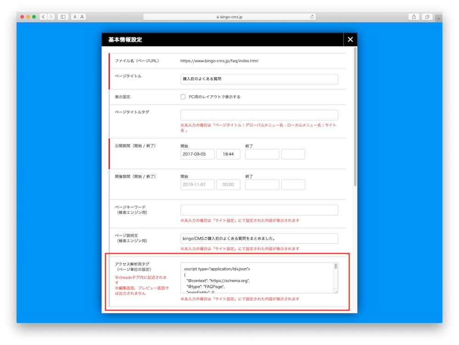Click the ページタイトル input field

coord(259,79)
